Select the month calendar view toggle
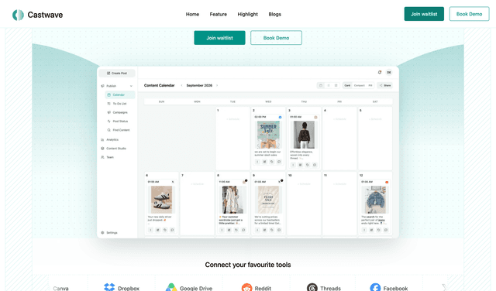The height and width of the screenshot is (291, 496). click(x=321, y=85)
